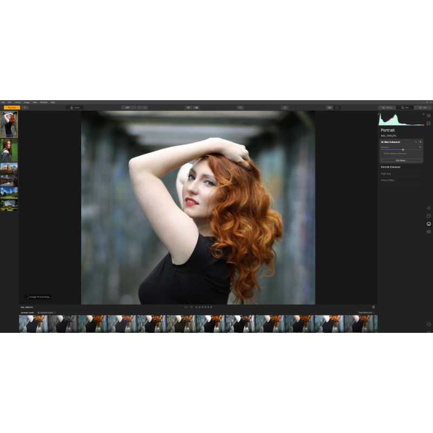
Task: Select the Portrait face icon
Action: point(429,224)
